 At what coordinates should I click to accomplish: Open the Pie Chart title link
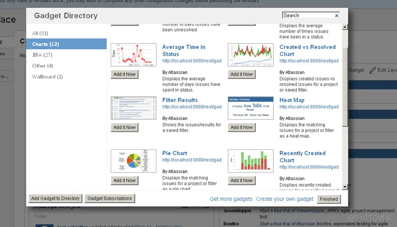click(174, 154)
